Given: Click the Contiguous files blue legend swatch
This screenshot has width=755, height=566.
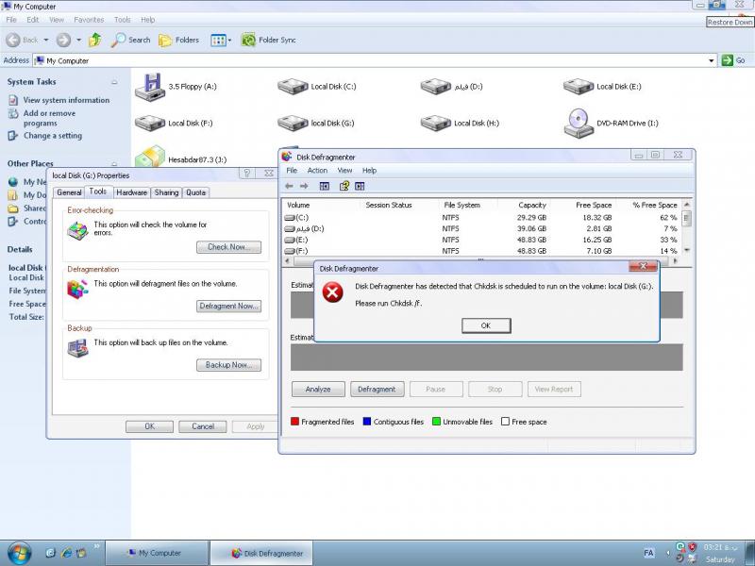Looking at the screenshot, I should (x=367, y=422).
